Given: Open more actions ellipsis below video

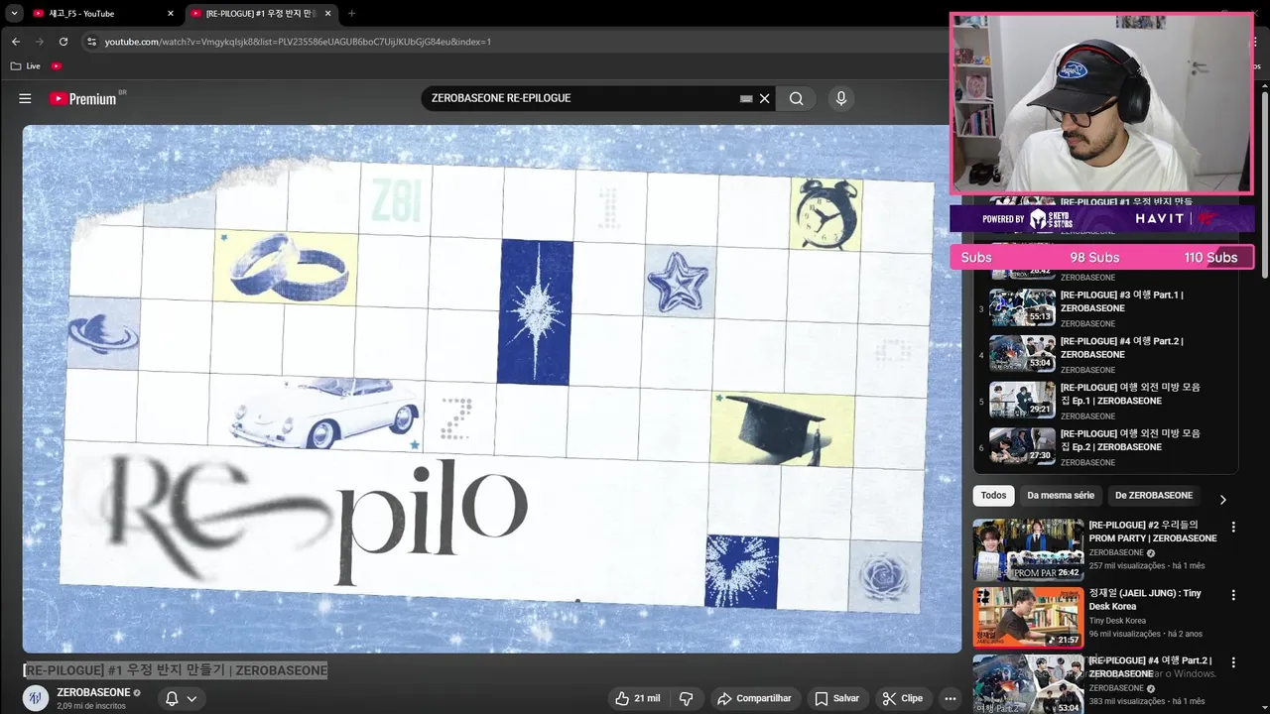Looking at the screenshot, I should tap(951, 698).
